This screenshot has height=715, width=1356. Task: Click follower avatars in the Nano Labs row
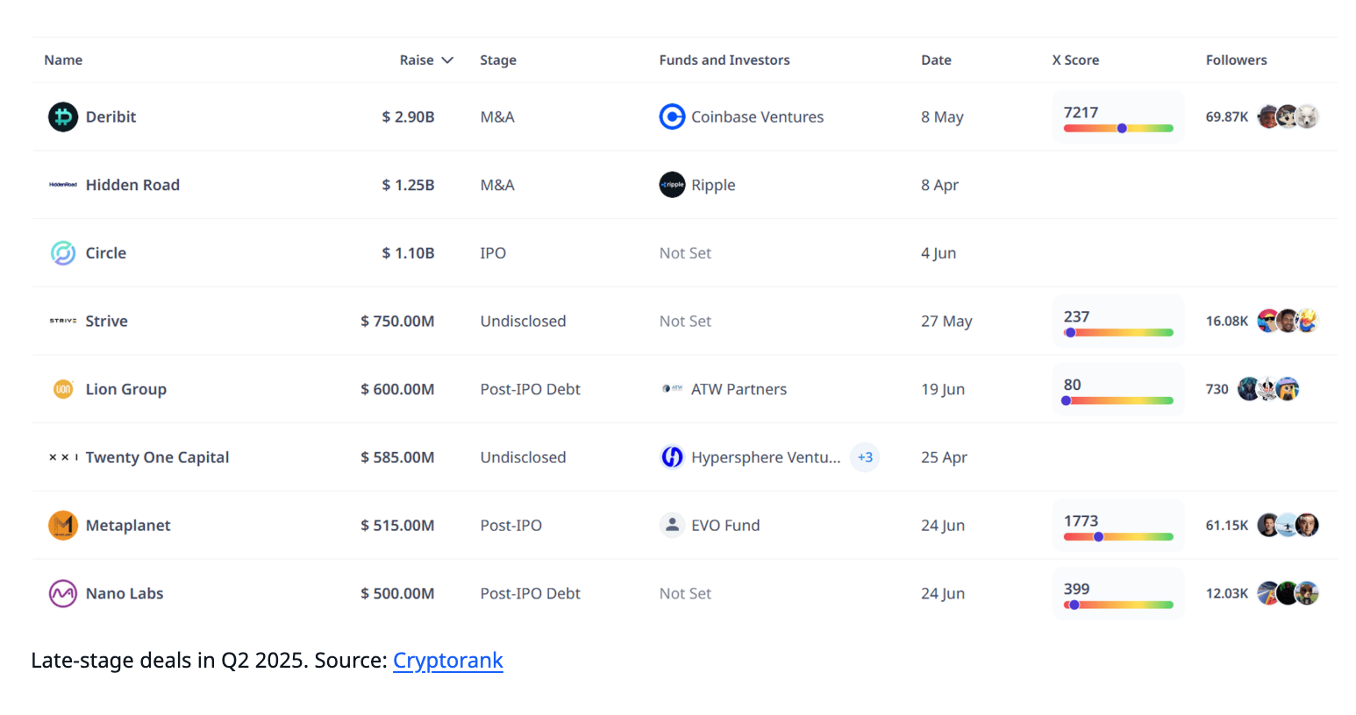pyautogui.click(x=1288, y=593)
